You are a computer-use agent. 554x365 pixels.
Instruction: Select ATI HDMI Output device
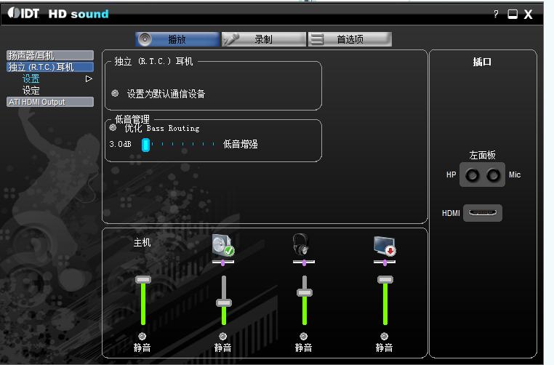50,102
